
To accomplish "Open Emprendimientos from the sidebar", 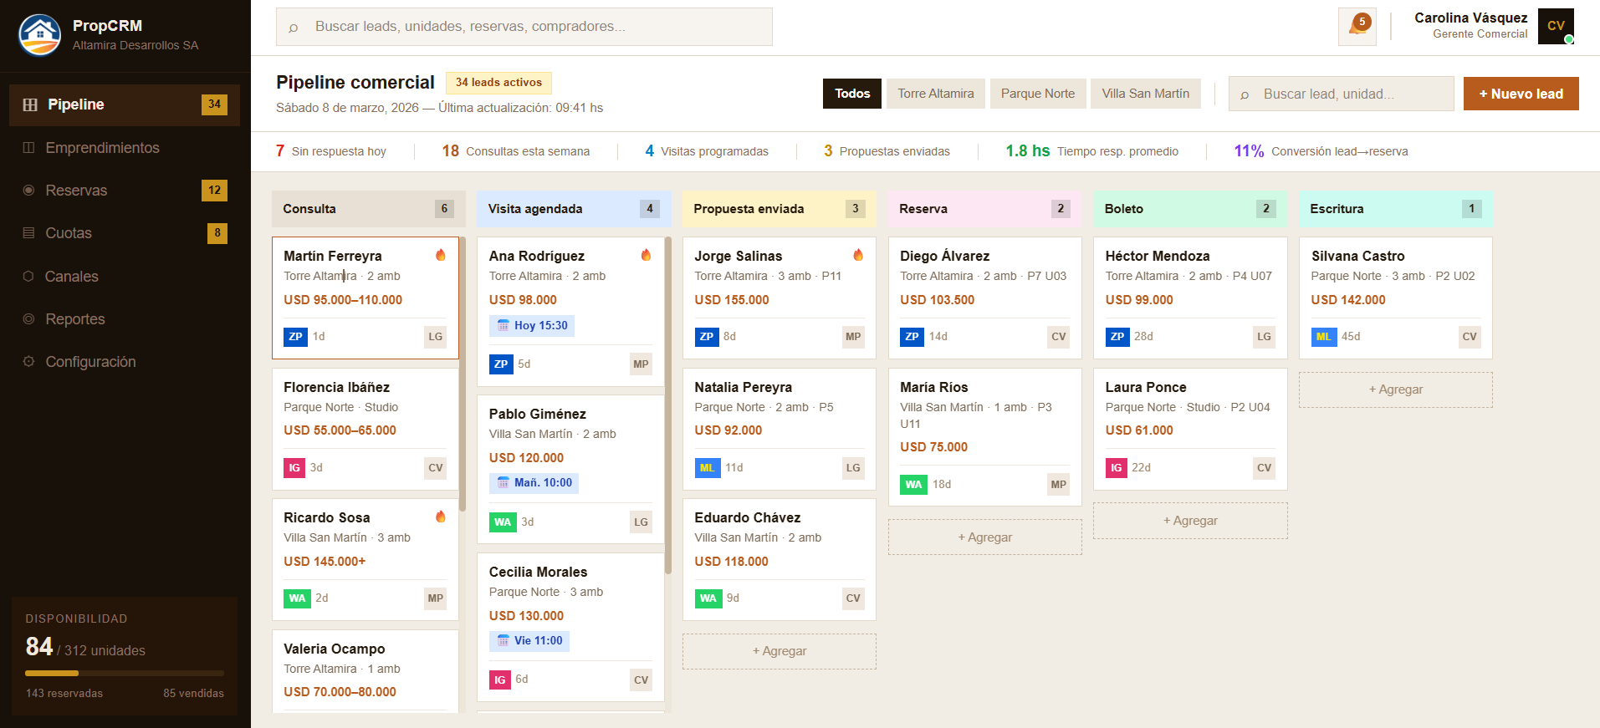I will 102,148.
